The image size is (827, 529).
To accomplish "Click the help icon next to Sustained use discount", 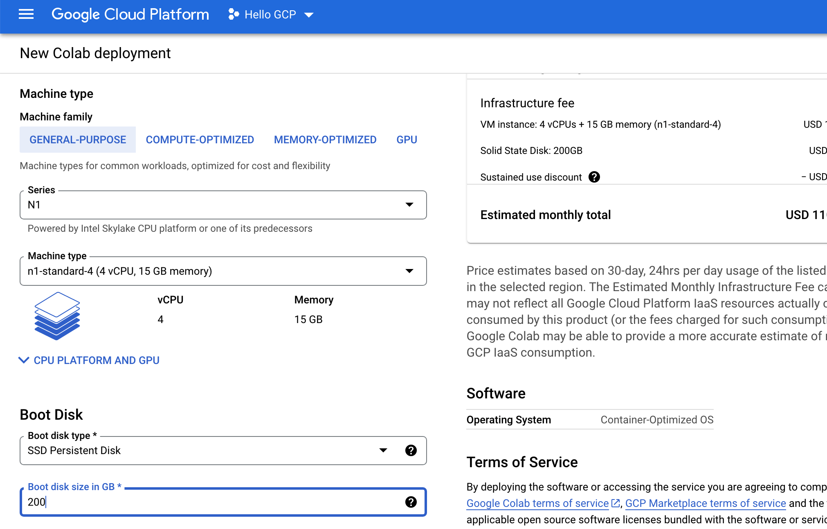I will (x=594, y=177).
